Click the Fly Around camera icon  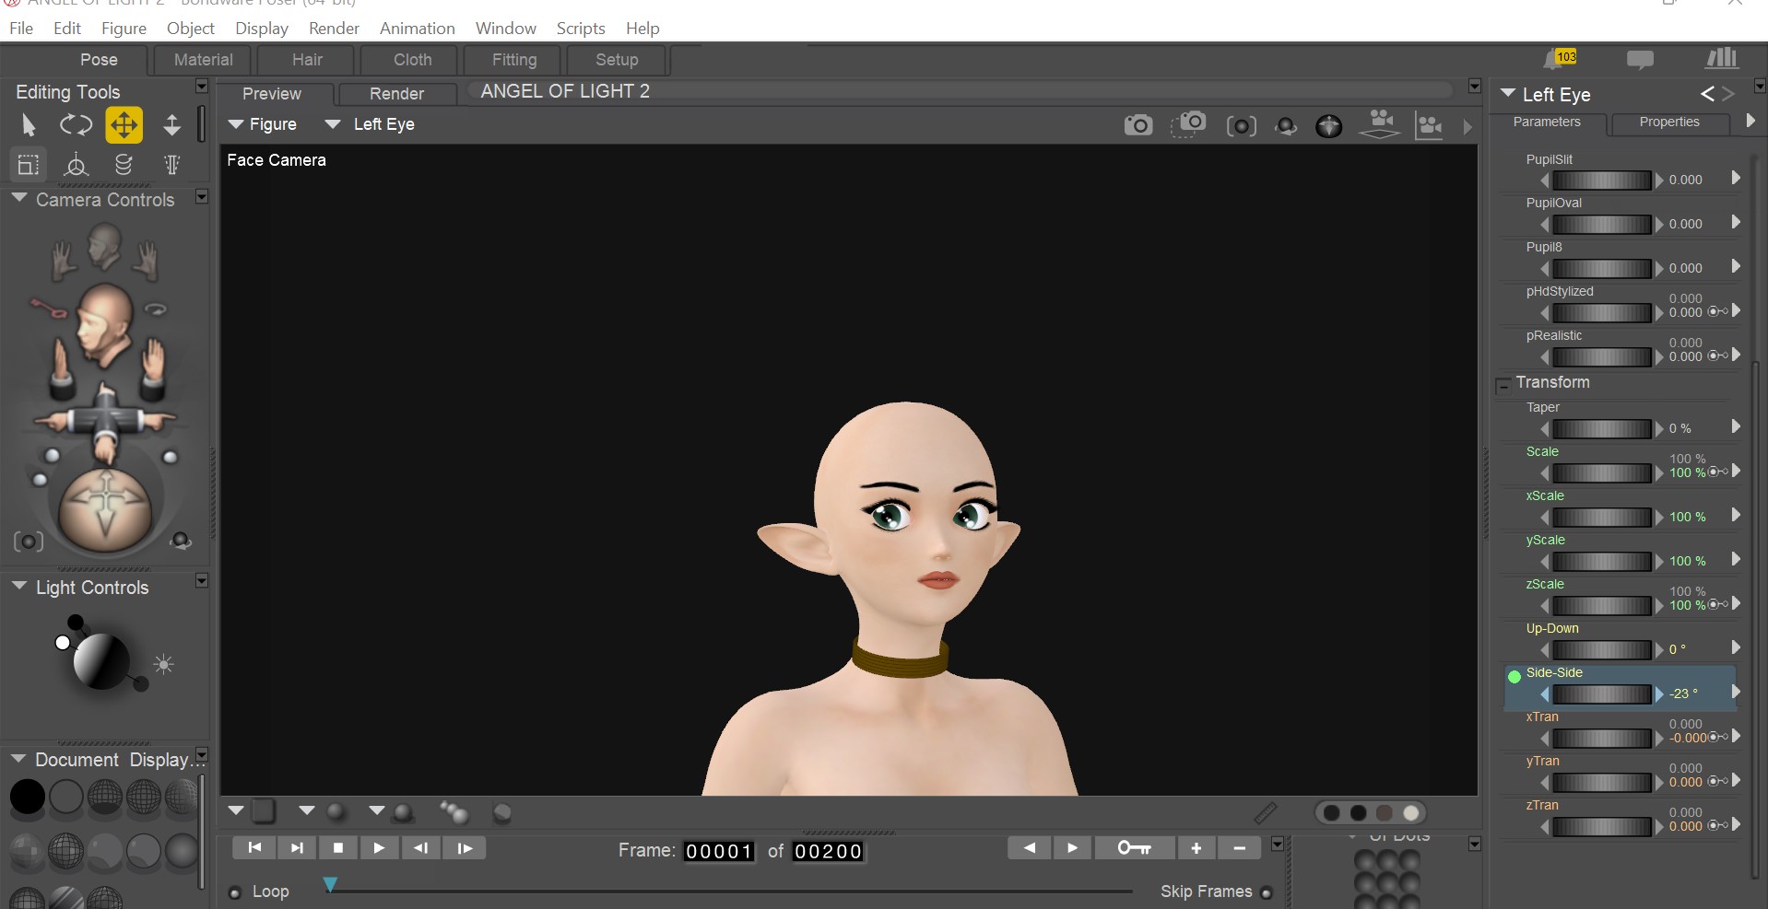click(x=156, y=309)
